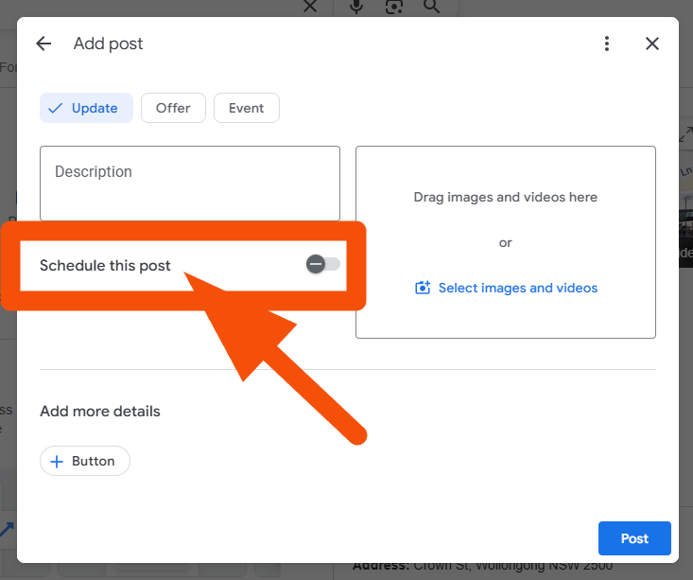Click the blue Post button

click(x=634, y=538)
